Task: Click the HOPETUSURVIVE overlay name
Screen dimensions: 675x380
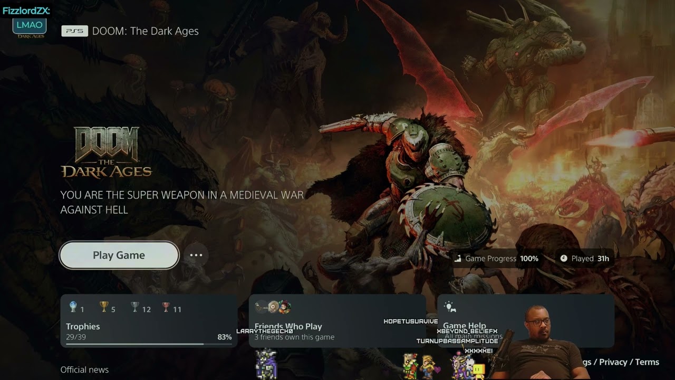Action: click(411, 321)
